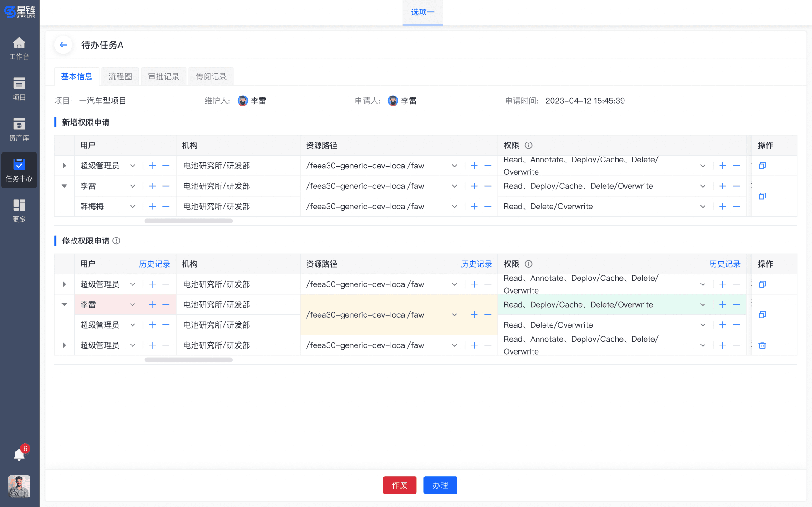This screenshot has width=812, height=507.
Task: Switch to the 审批记录 tab
Action: 164,76
